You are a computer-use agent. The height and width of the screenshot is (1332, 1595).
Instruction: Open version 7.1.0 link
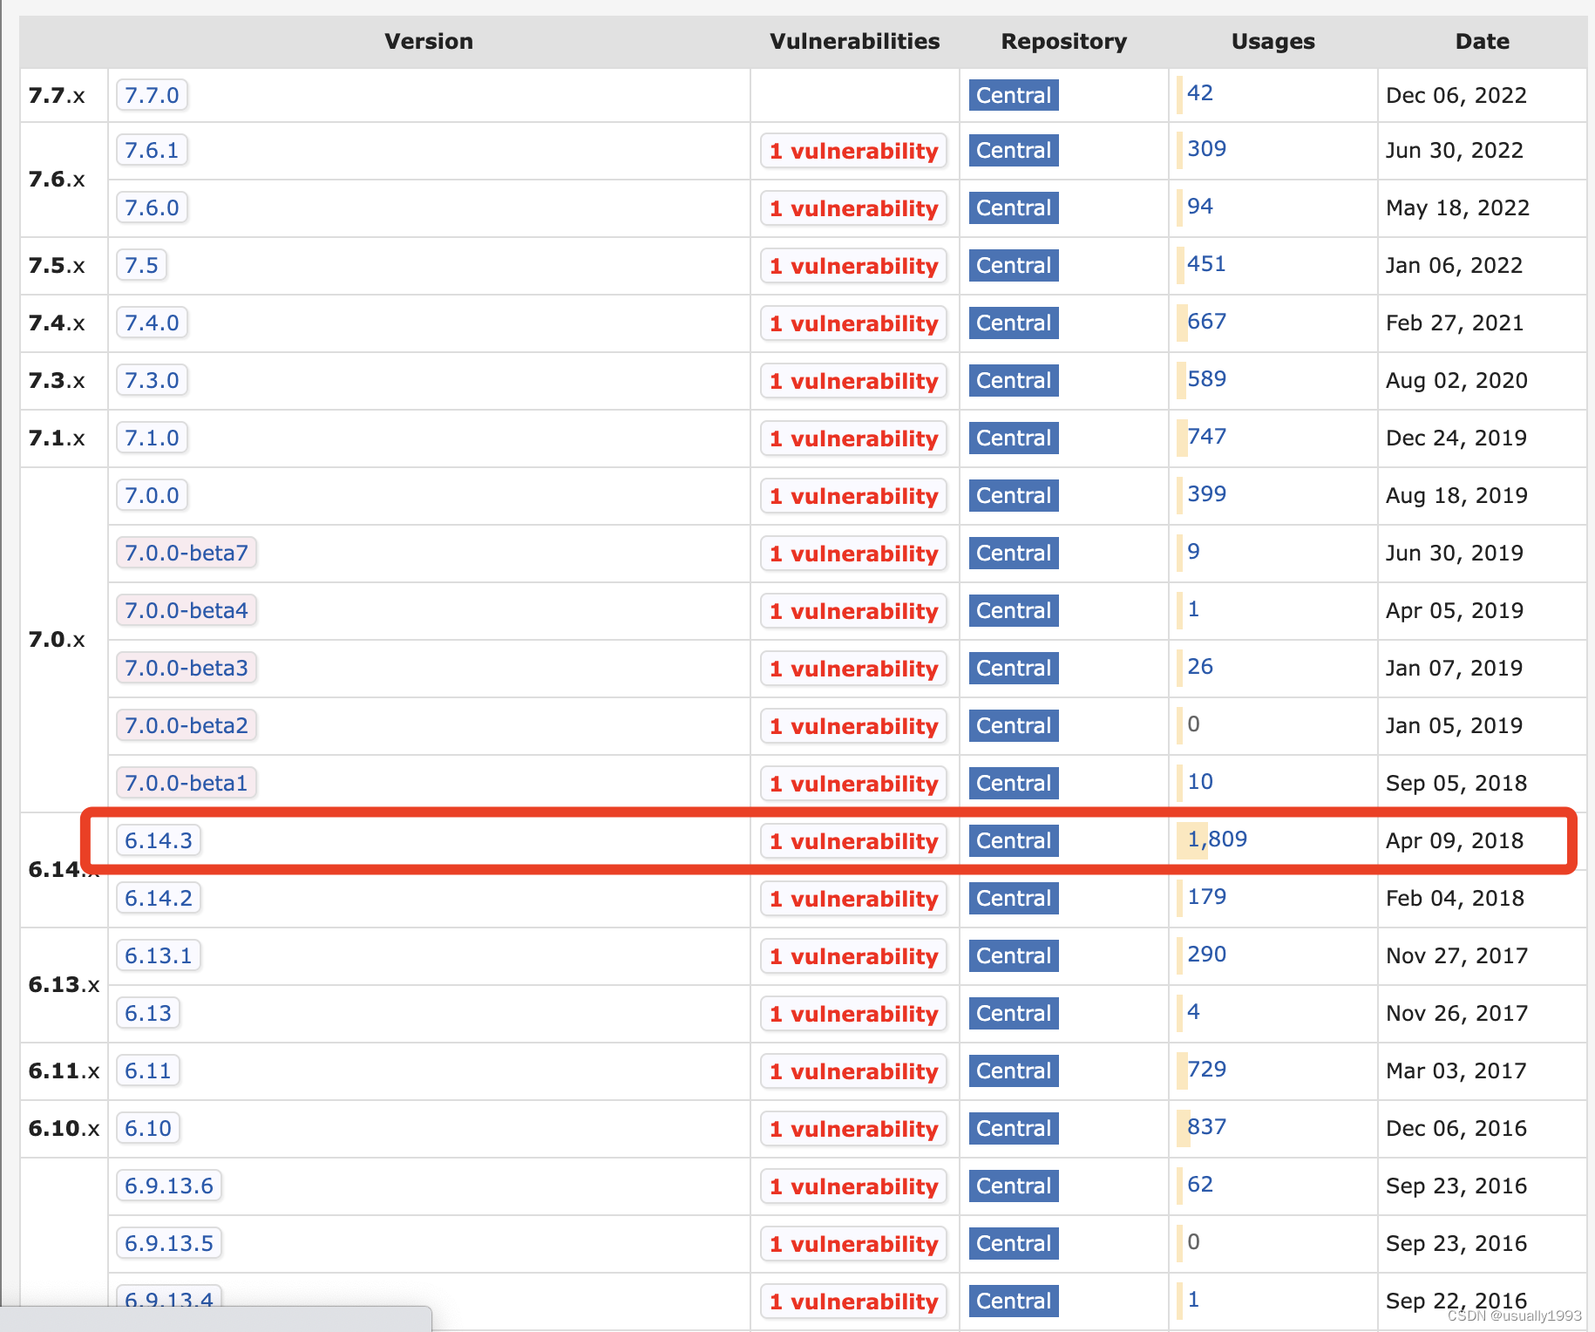click(x=152, y=438)
